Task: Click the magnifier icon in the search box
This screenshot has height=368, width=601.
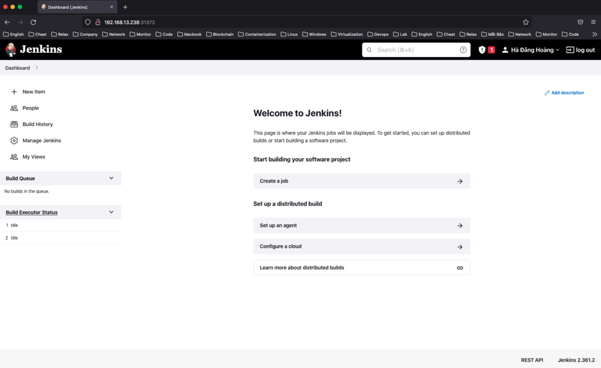Action: point(369,50)
